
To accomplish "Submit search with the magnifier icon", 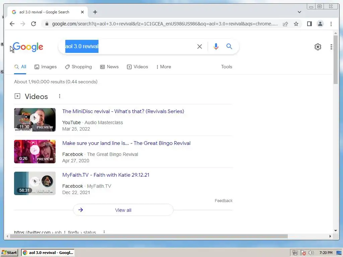I will (229, 46).
